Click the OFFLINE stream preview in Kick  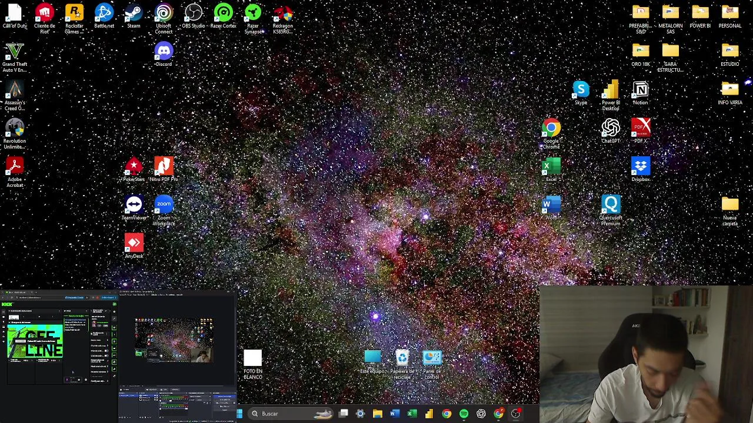pyautogui.click(x=35, y=341)
